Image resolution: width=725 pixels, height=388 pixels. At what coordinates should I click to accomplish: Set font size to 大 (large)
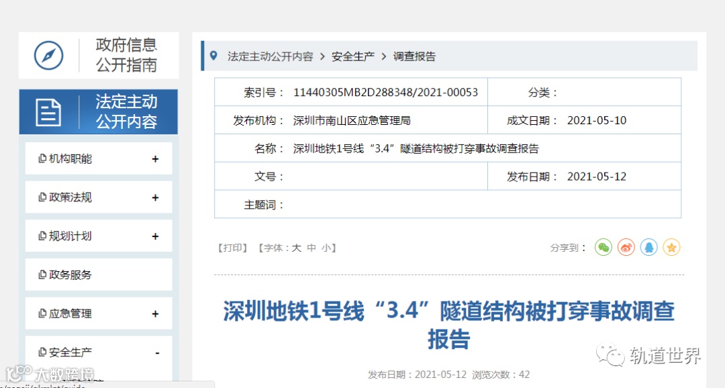tap(297, 248)
